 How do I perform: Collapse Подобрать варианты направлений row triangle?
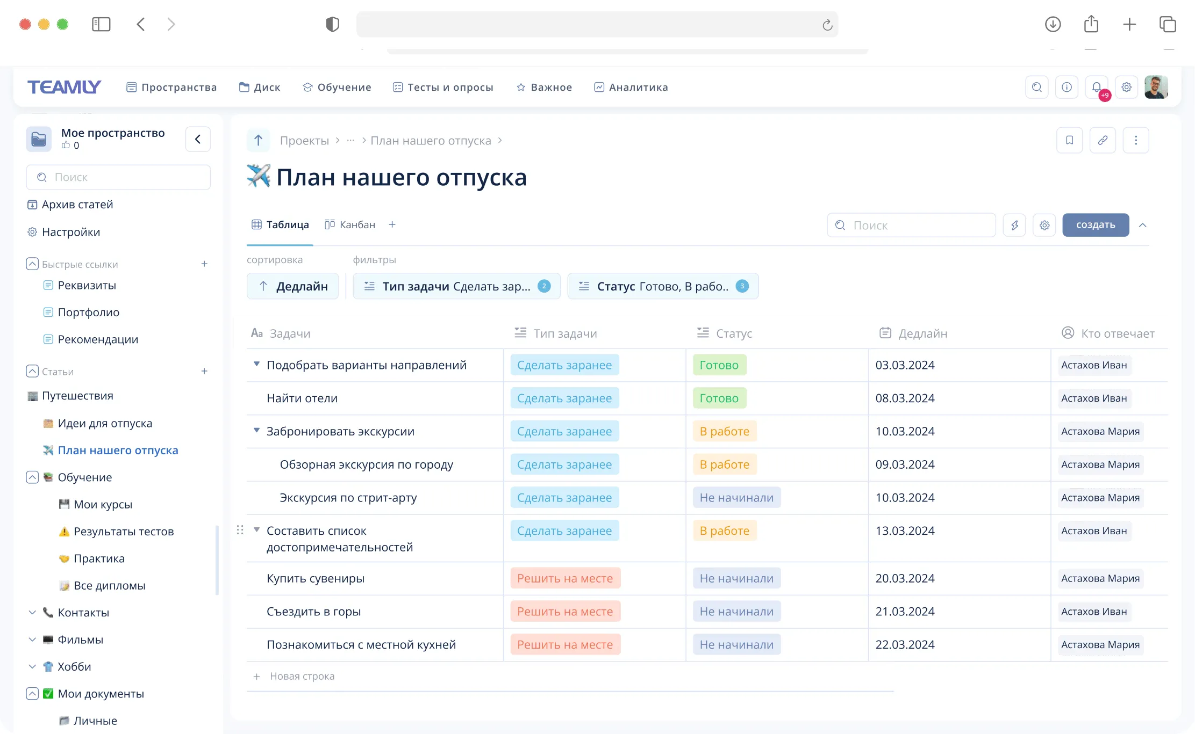(x=256, y=364)
